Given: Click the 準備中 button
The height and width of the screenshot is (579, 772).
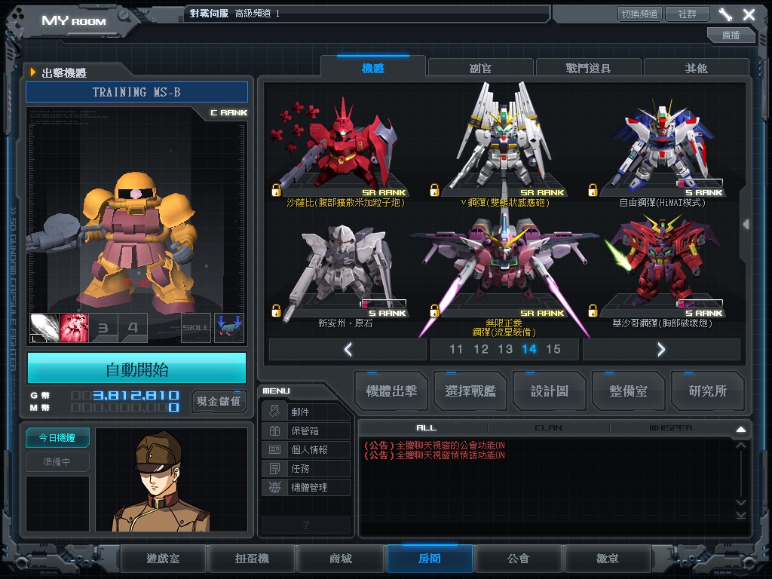Looking at the screenshot, I should pos(57,461).
